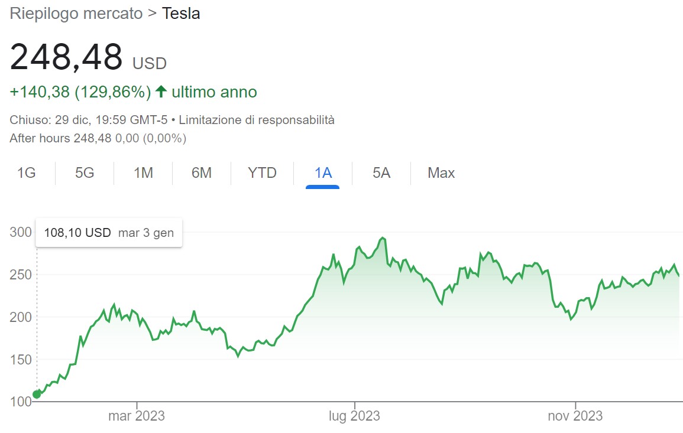This screenshot has width=683, height=433.
Task: Click the nov 2023 axis label
Action: 575,416
